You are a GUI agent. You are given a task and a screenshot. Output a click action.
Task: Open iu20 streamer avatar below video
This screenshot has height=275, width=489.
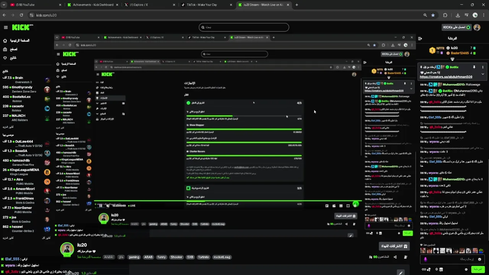pyautogui.click(x=67, y=249)
